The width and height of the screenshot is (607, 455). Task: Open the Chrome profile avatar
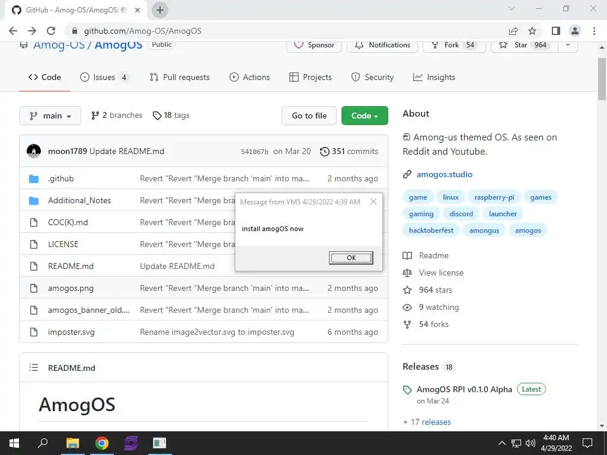click(x=575, y=31)
